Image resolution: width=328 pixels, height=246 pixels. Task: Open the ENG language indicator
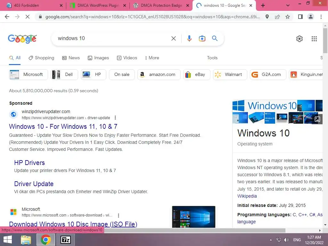click(297, 240)
